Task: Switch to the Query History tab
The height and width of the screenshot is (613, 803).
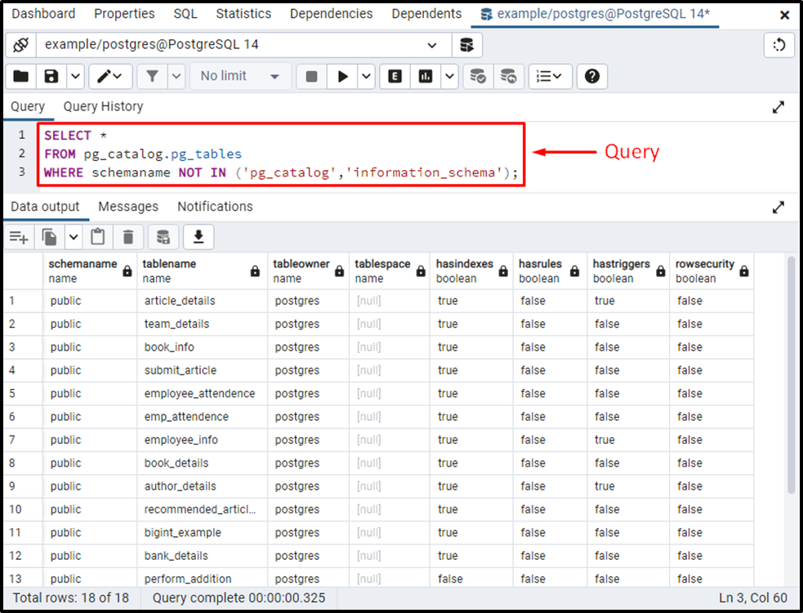Action: point(103,106)
